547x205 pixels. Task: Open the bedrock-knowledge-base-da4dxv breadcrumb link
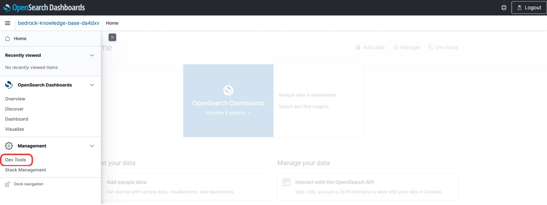tap(59, 23)
